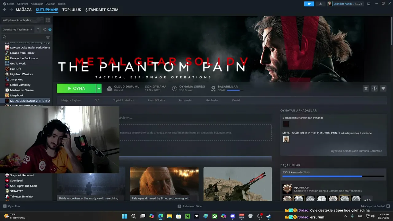
Task: Open the Görünüm menu
Action: click(x=22, y=4)
